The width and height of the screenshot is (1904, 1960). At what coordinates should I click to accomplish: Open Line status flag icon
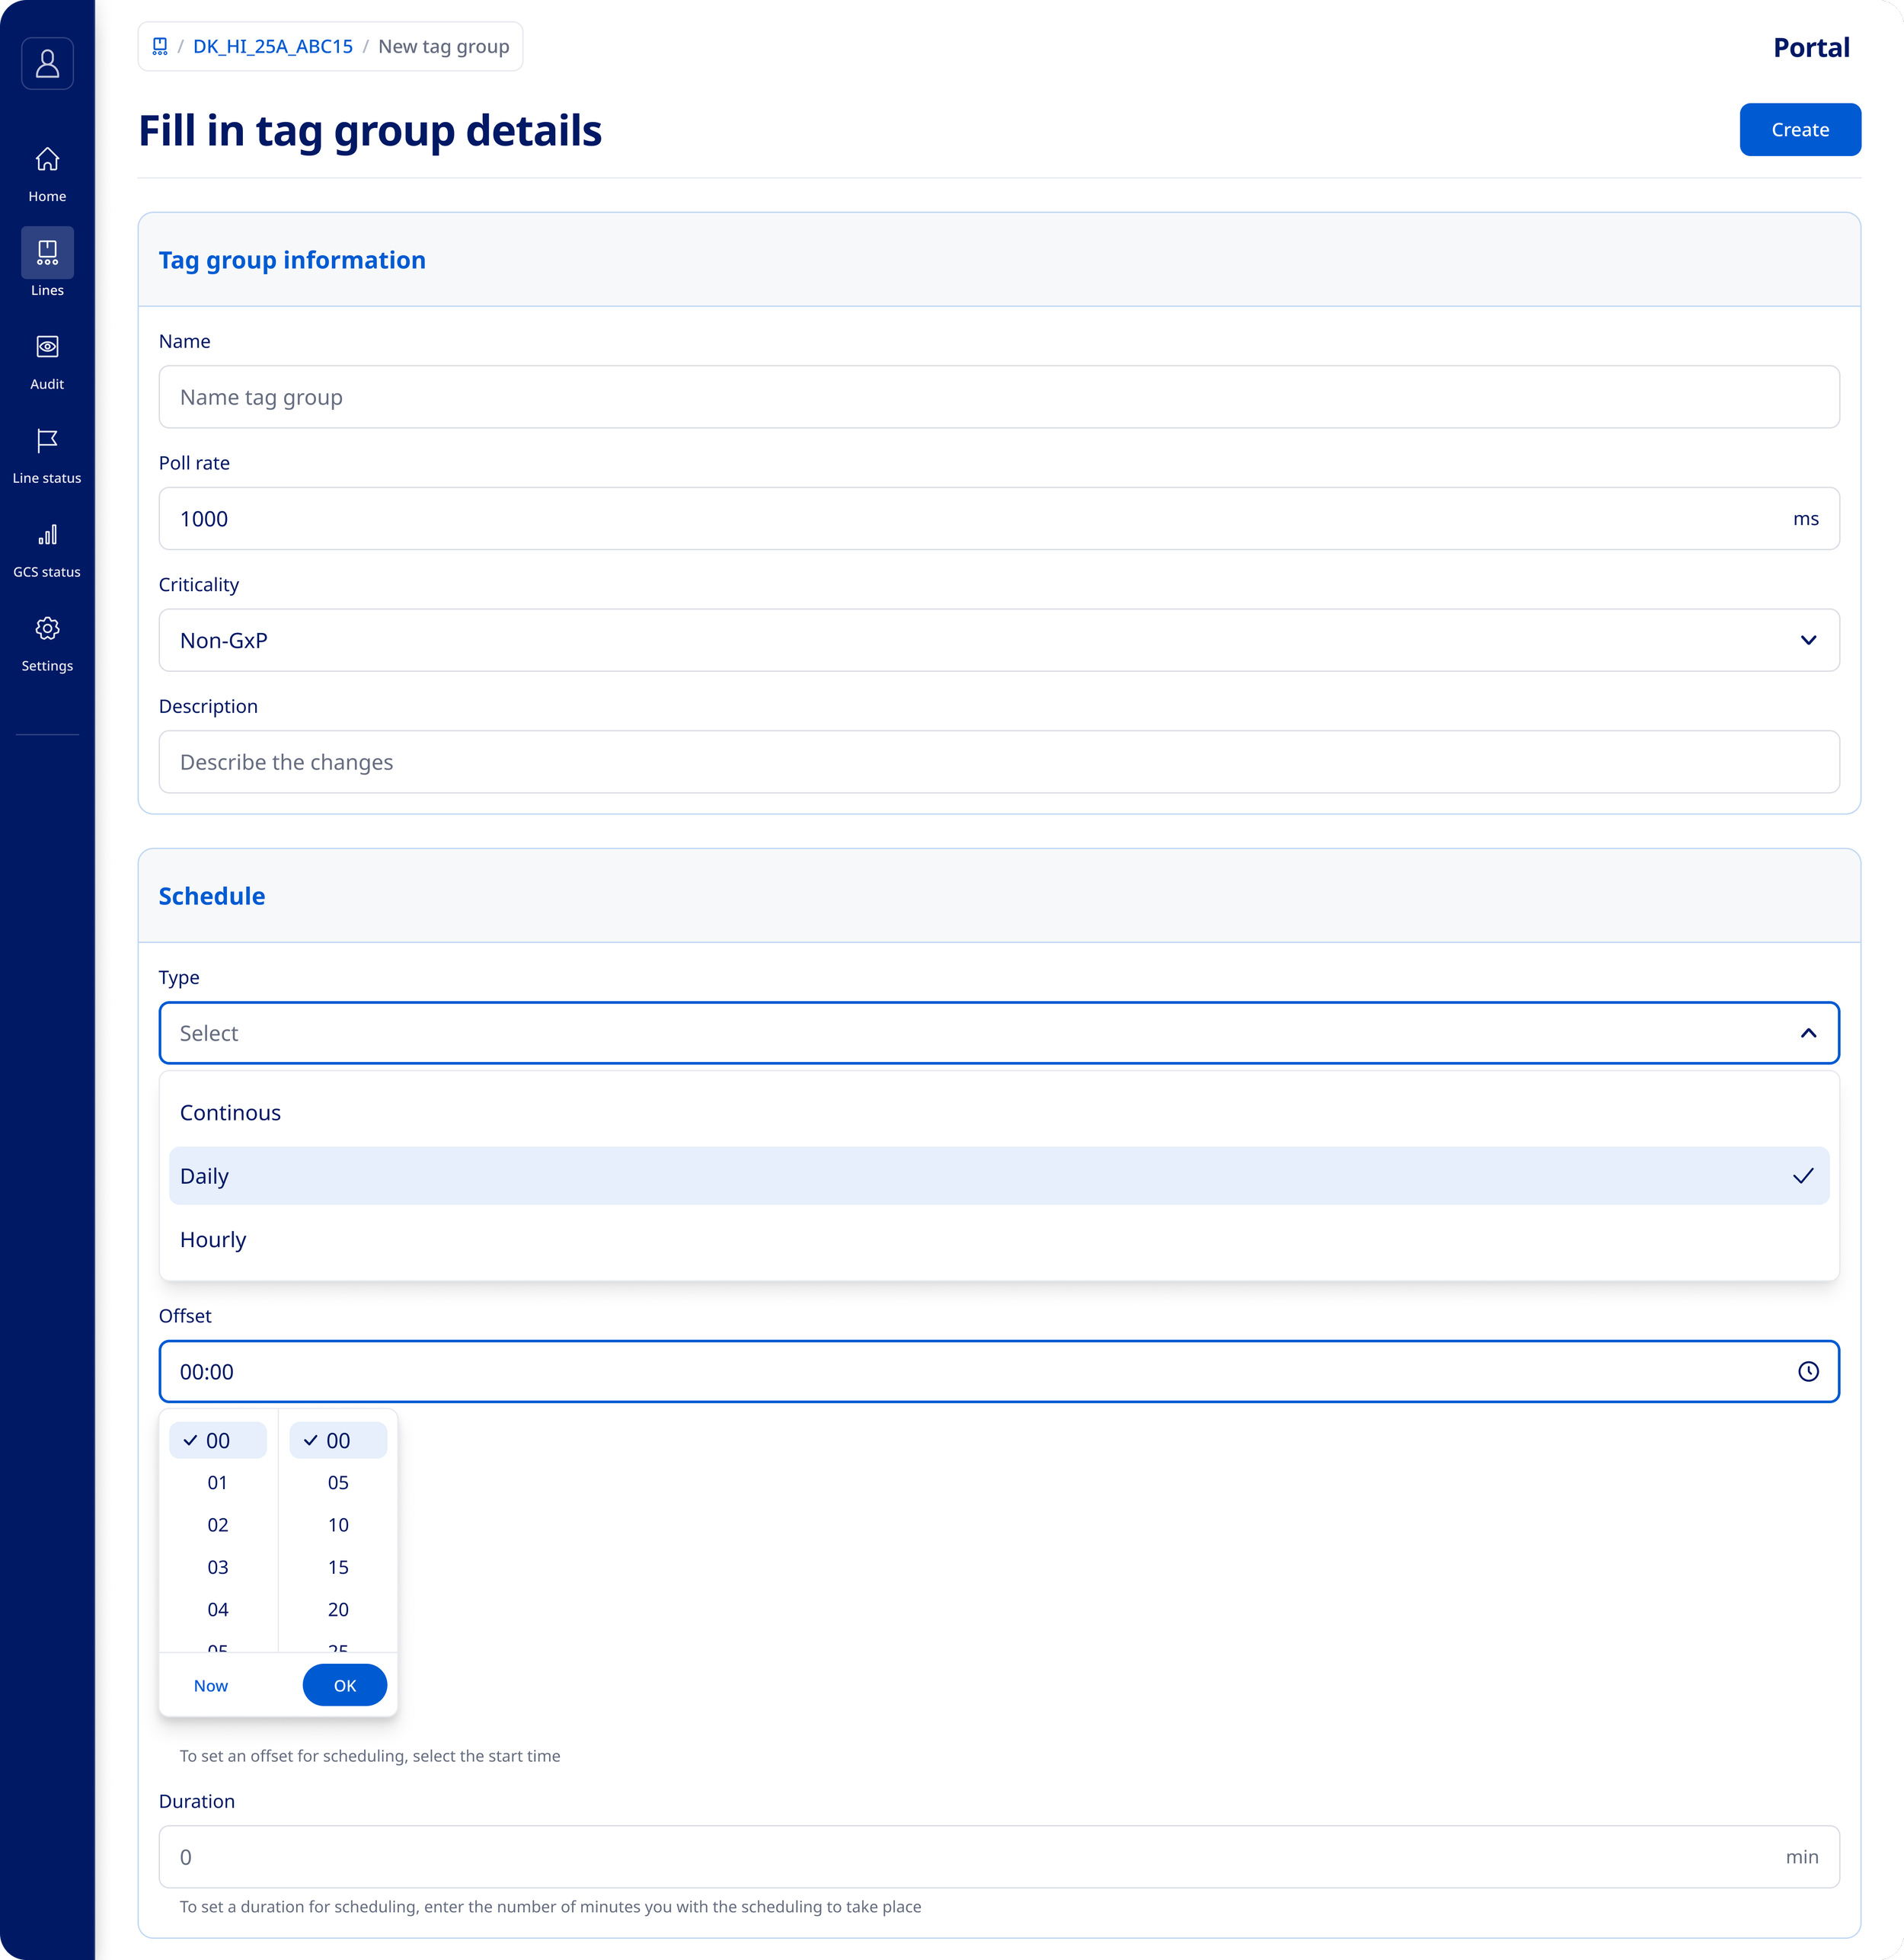(47, 441)
